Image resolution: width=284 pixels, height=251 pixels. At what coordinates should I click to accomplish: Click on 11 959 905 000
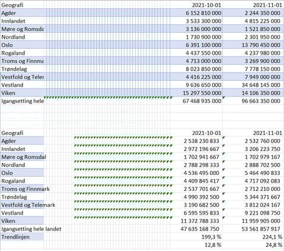coord(261,221)
